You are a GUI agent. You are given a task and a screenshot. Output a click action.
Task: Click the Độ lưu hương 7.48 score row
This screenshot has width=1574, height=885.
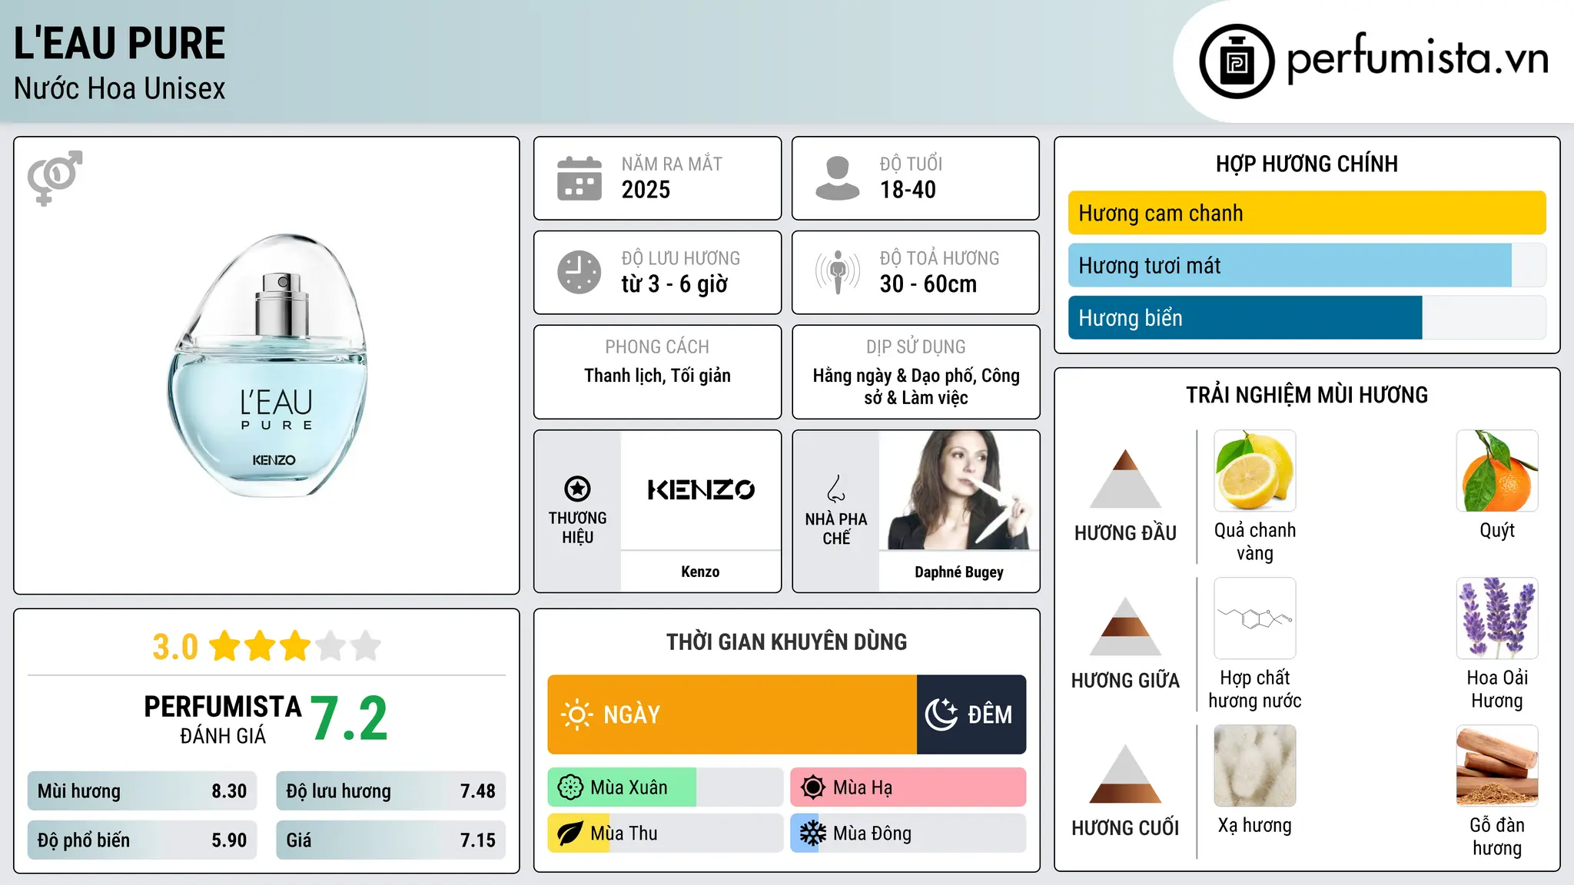click(x=390, y=791)
